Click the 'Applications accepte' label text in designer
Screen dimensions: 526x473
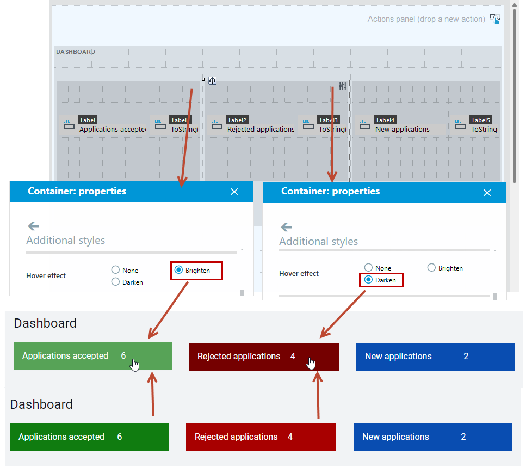tap(113, 130)
